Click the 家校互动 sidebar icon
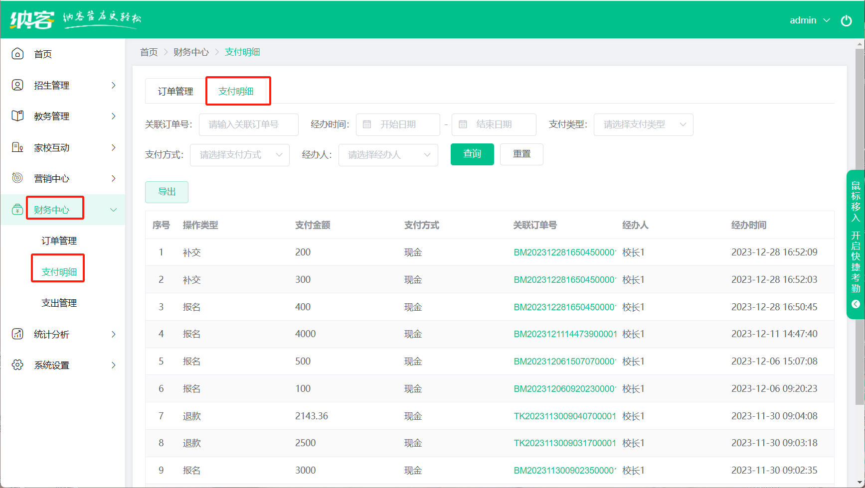 pos(17,147)
